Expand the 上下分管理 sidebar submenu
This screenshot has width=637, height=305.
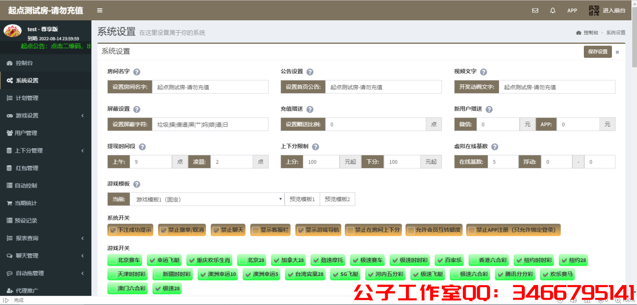46,151
